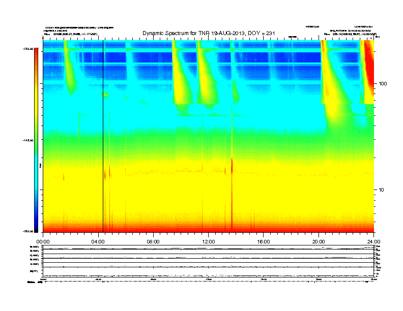Screen dimensions: 403x311
Task: Select the 16:00 time axis label
Action: 264,242
